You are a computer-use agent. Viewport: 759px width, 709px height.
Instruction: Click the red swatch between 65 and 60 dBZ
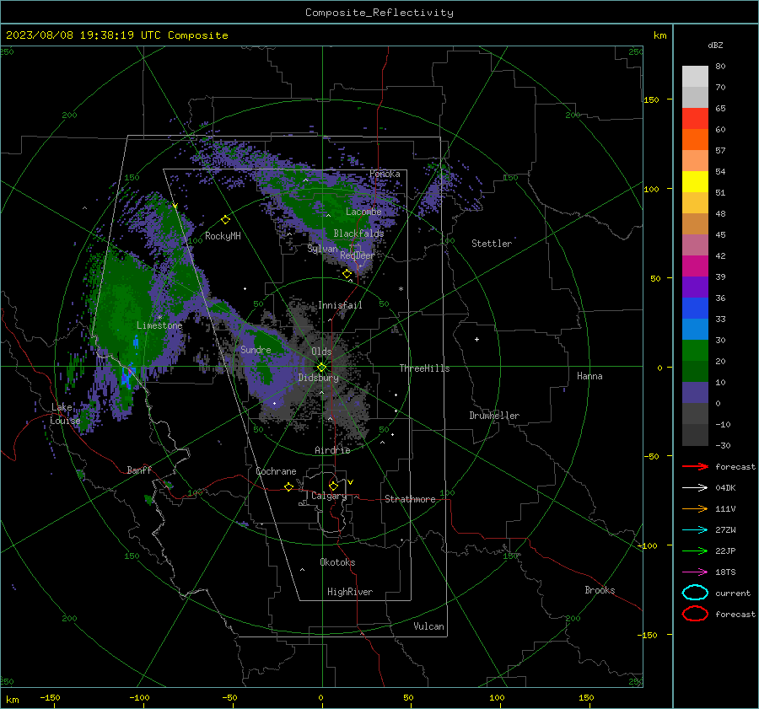coord(695,119)
